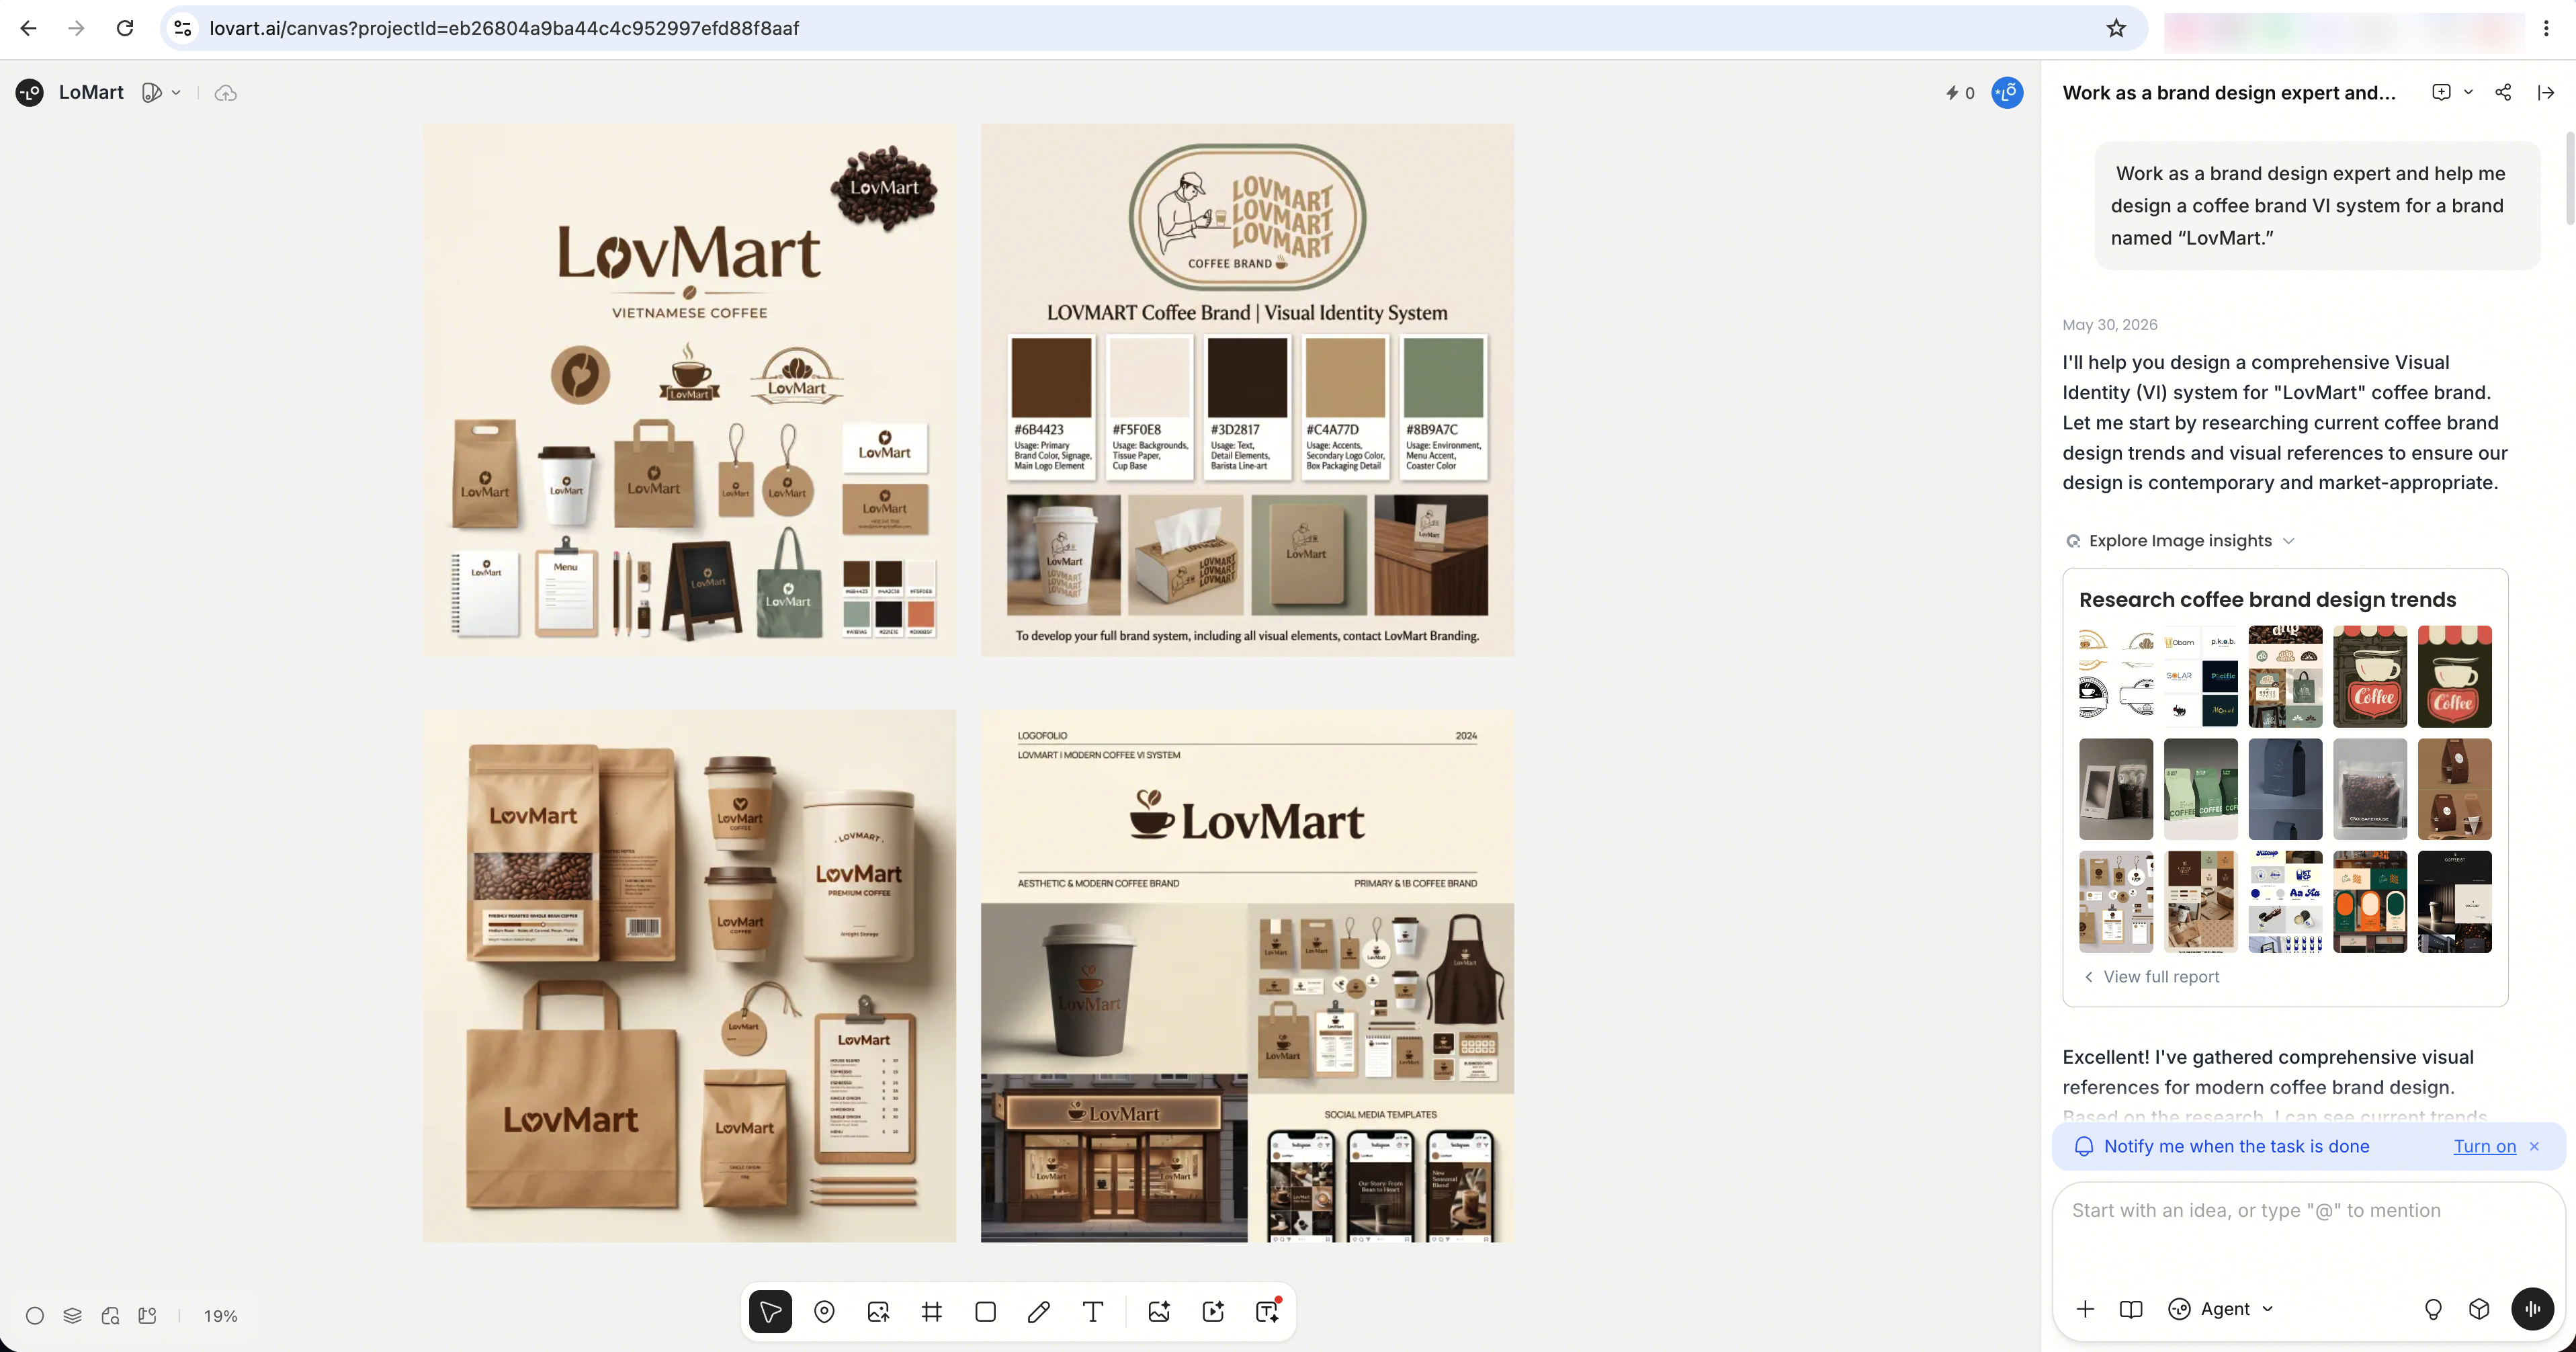Click the cube model icon
The width and height of the screenshot is (2576, 1352).
click(x=2479, y=1309)
